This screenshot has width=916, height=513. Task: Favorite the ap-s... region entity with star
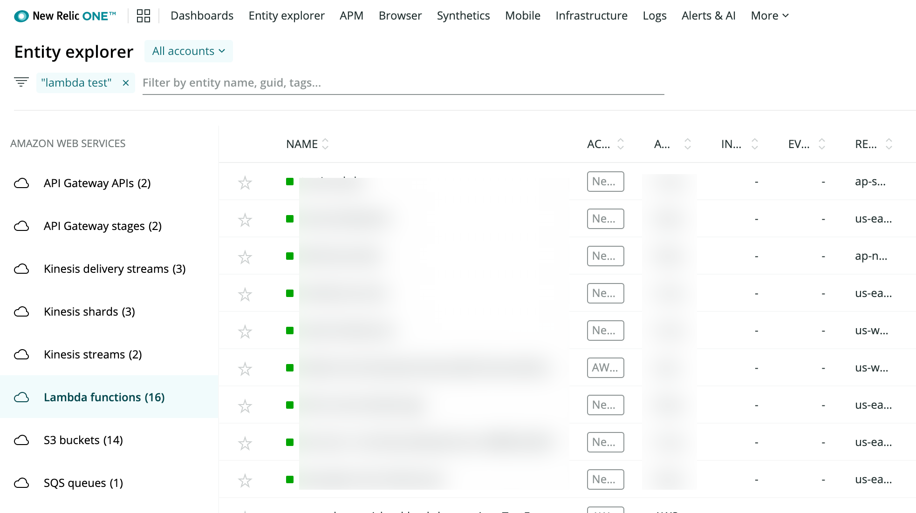(245, 182)
